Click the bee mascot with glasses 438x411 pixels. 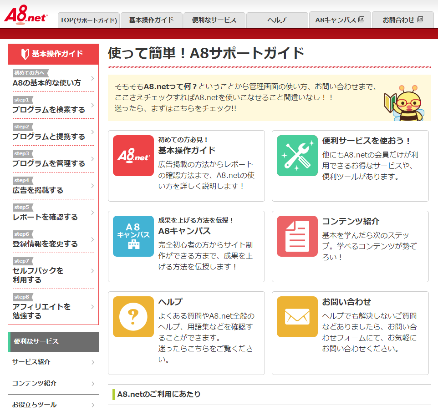tap(404, 103)
